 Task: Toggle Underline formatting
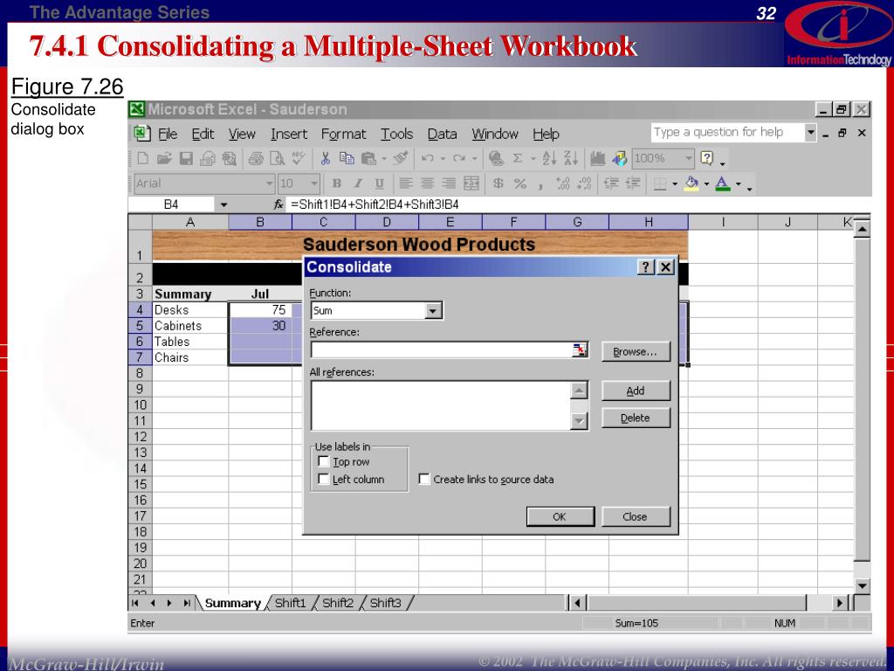(379, 183)
